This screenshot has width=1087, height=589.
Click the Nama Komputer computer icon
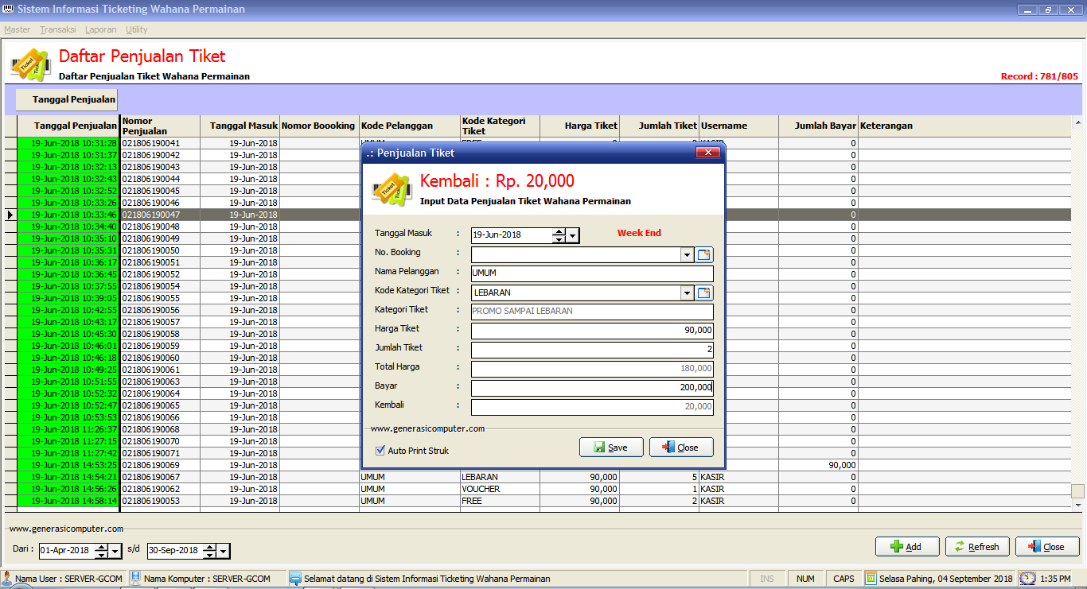135,579
